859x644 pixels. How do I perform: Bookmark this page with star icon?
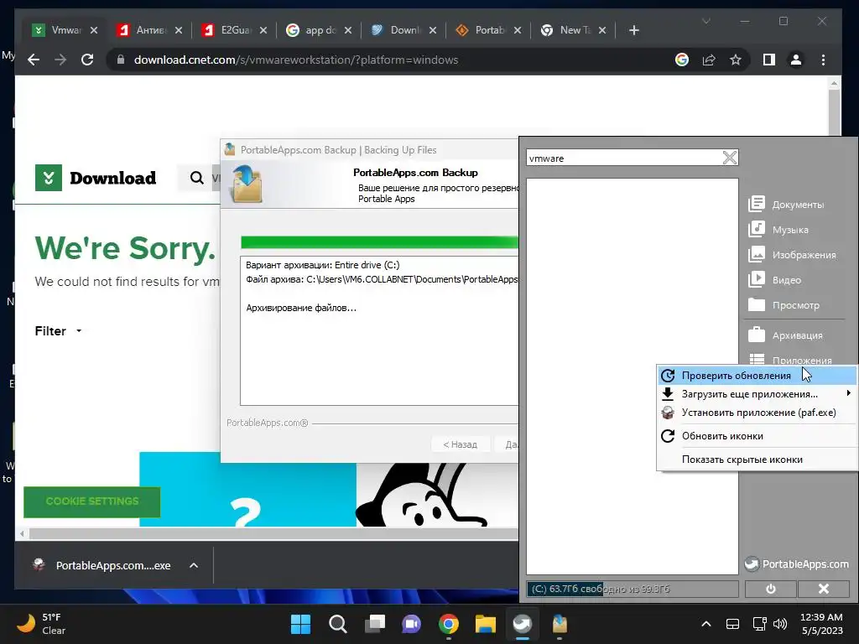pyautogui.click(x=735, y=60)
